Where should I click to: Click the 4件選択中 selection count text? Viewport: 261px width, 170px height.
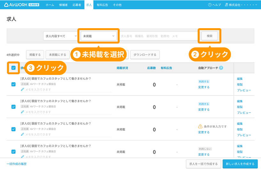click(13, 55)
